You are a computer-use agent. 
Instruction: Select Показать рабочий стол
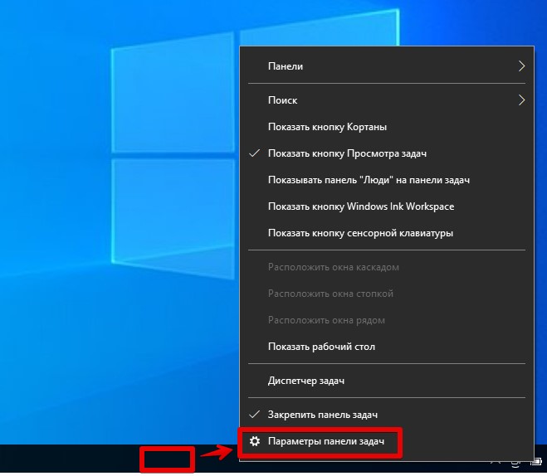(x=387, y=347)
